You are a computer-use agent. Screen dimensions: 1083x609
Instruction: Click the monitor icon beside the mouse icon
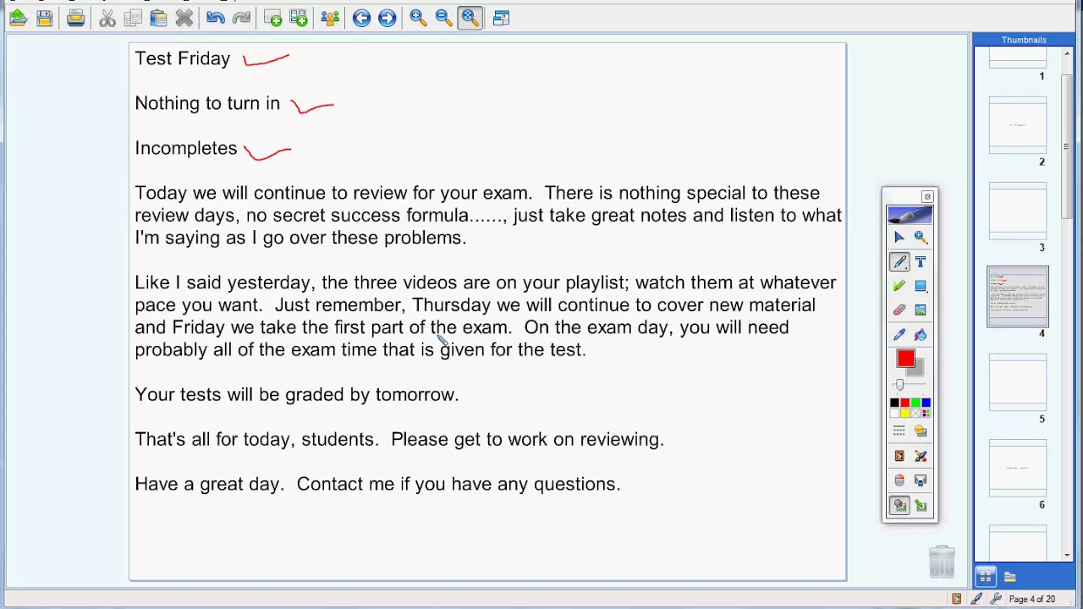click(921, 480)
